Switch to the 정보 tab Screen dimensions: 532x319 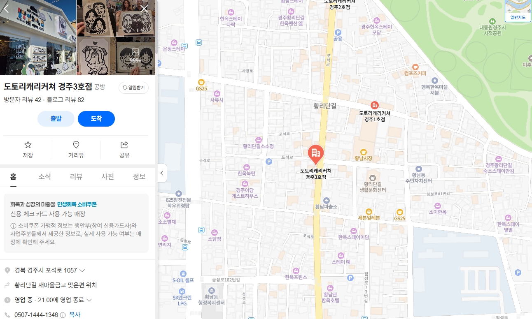(139, 177)
